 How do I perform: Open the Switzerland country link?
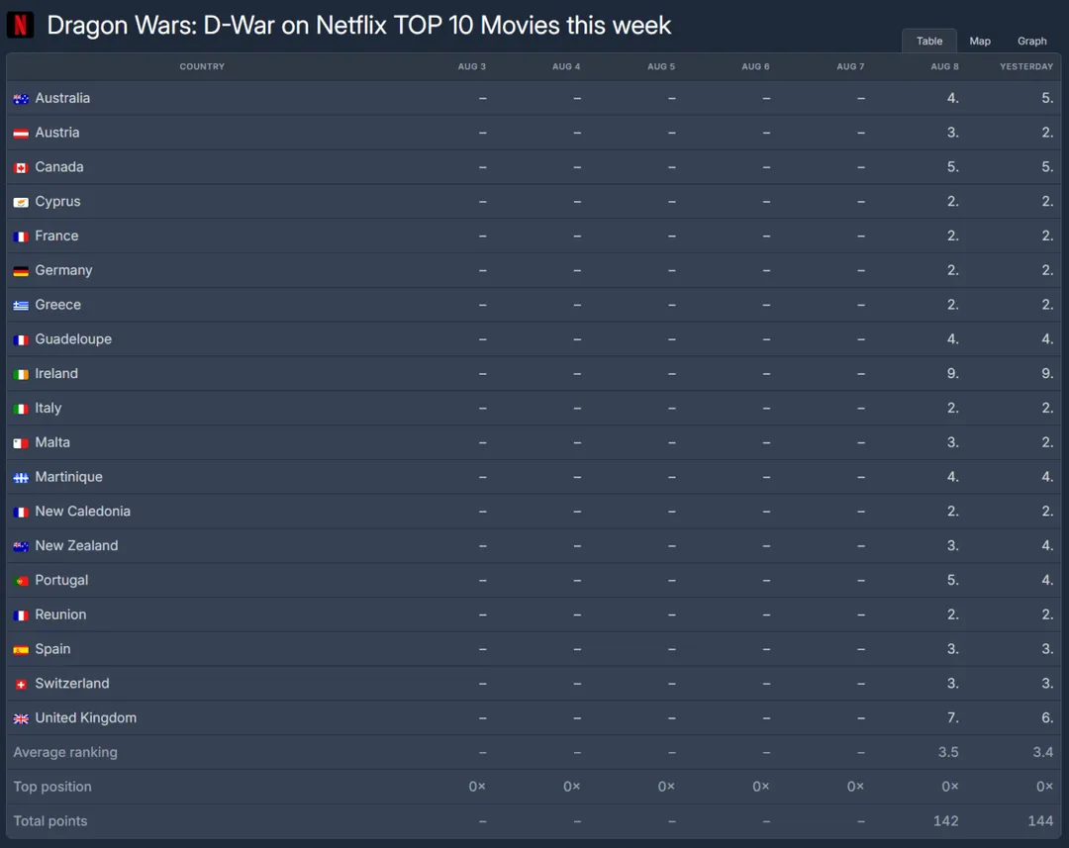pos(71,683)
